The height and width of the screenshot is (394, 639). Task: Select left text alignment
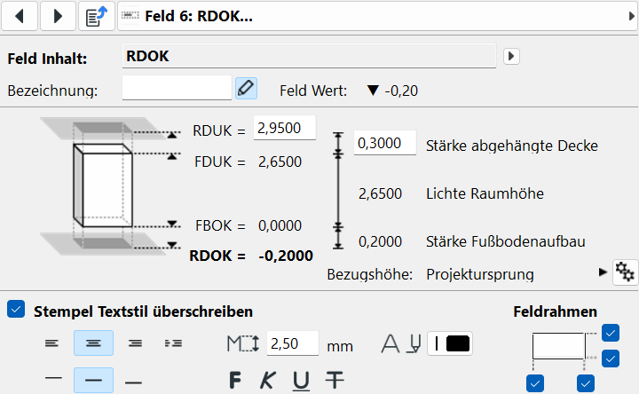pos(53,343)
